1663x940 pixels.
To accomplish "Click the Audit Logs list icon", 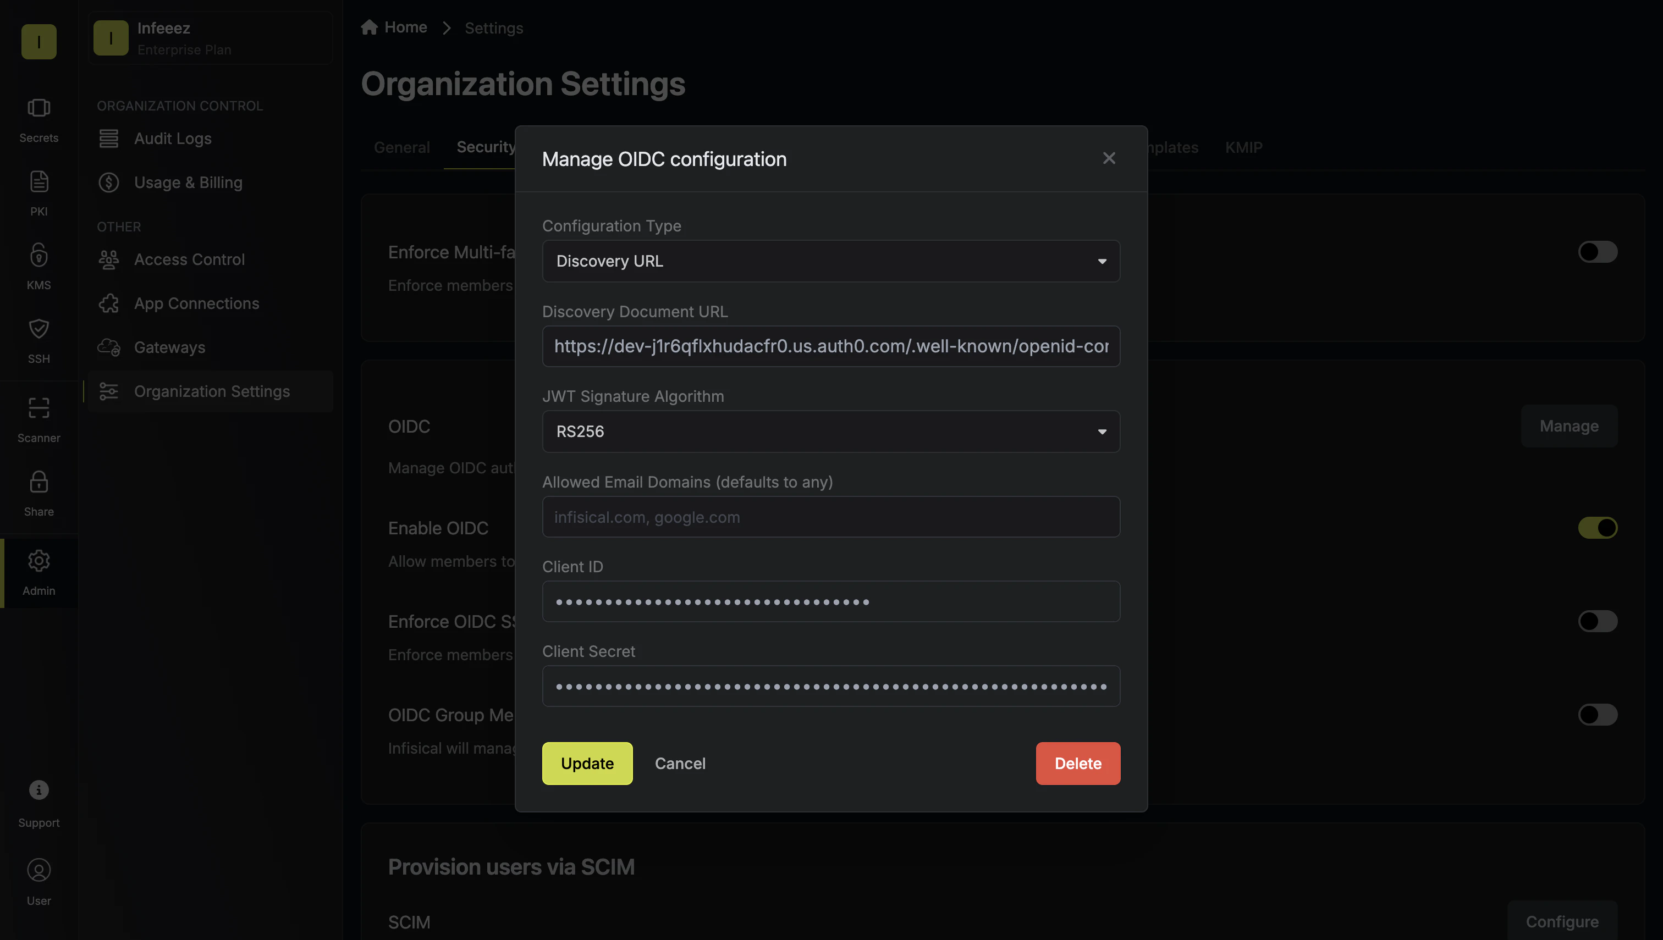I will (108, 139).
